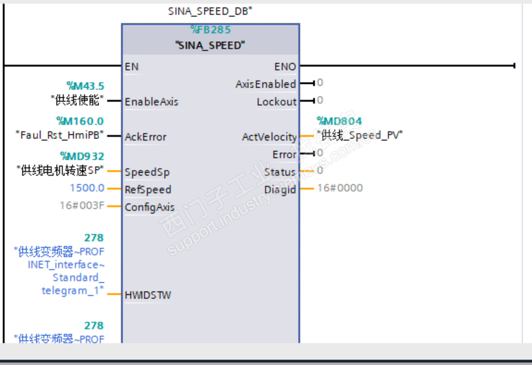Select the "供线使能" tag name

(77, 100)
